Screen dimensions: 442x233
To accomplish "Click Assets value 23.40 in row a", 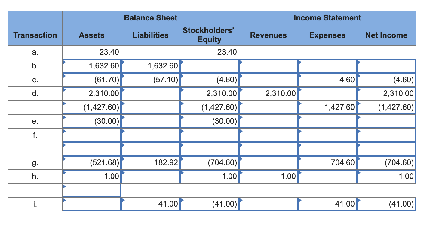I will click(109, 52).
